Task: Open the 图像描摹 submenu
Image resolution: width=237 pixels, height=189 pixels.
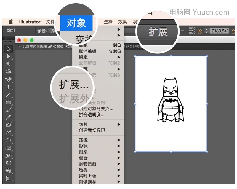Action: 98,182
